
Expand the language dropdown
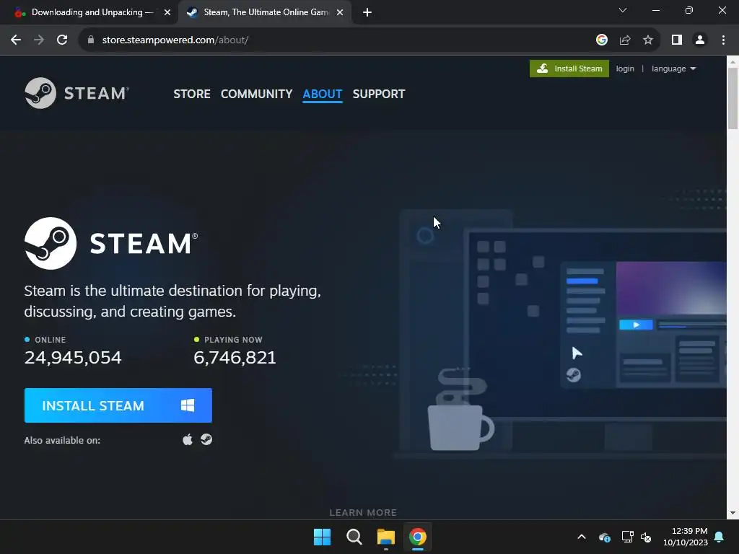[673, 69]
